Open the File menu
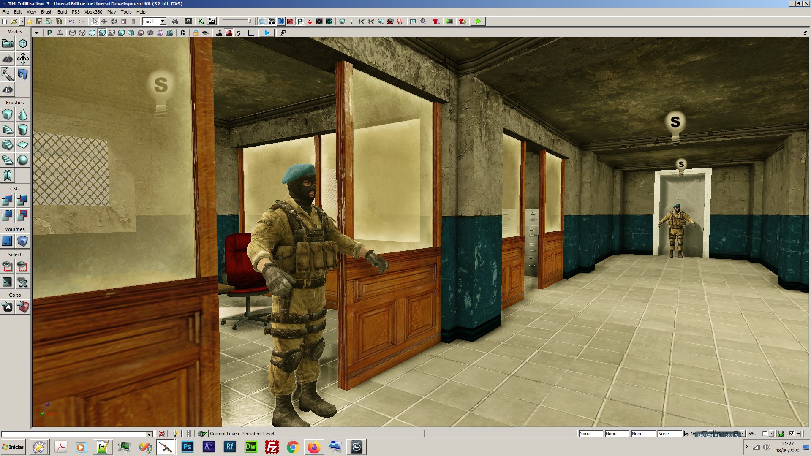811x456 pixels. pyautogui.click(x=5, y=12)
